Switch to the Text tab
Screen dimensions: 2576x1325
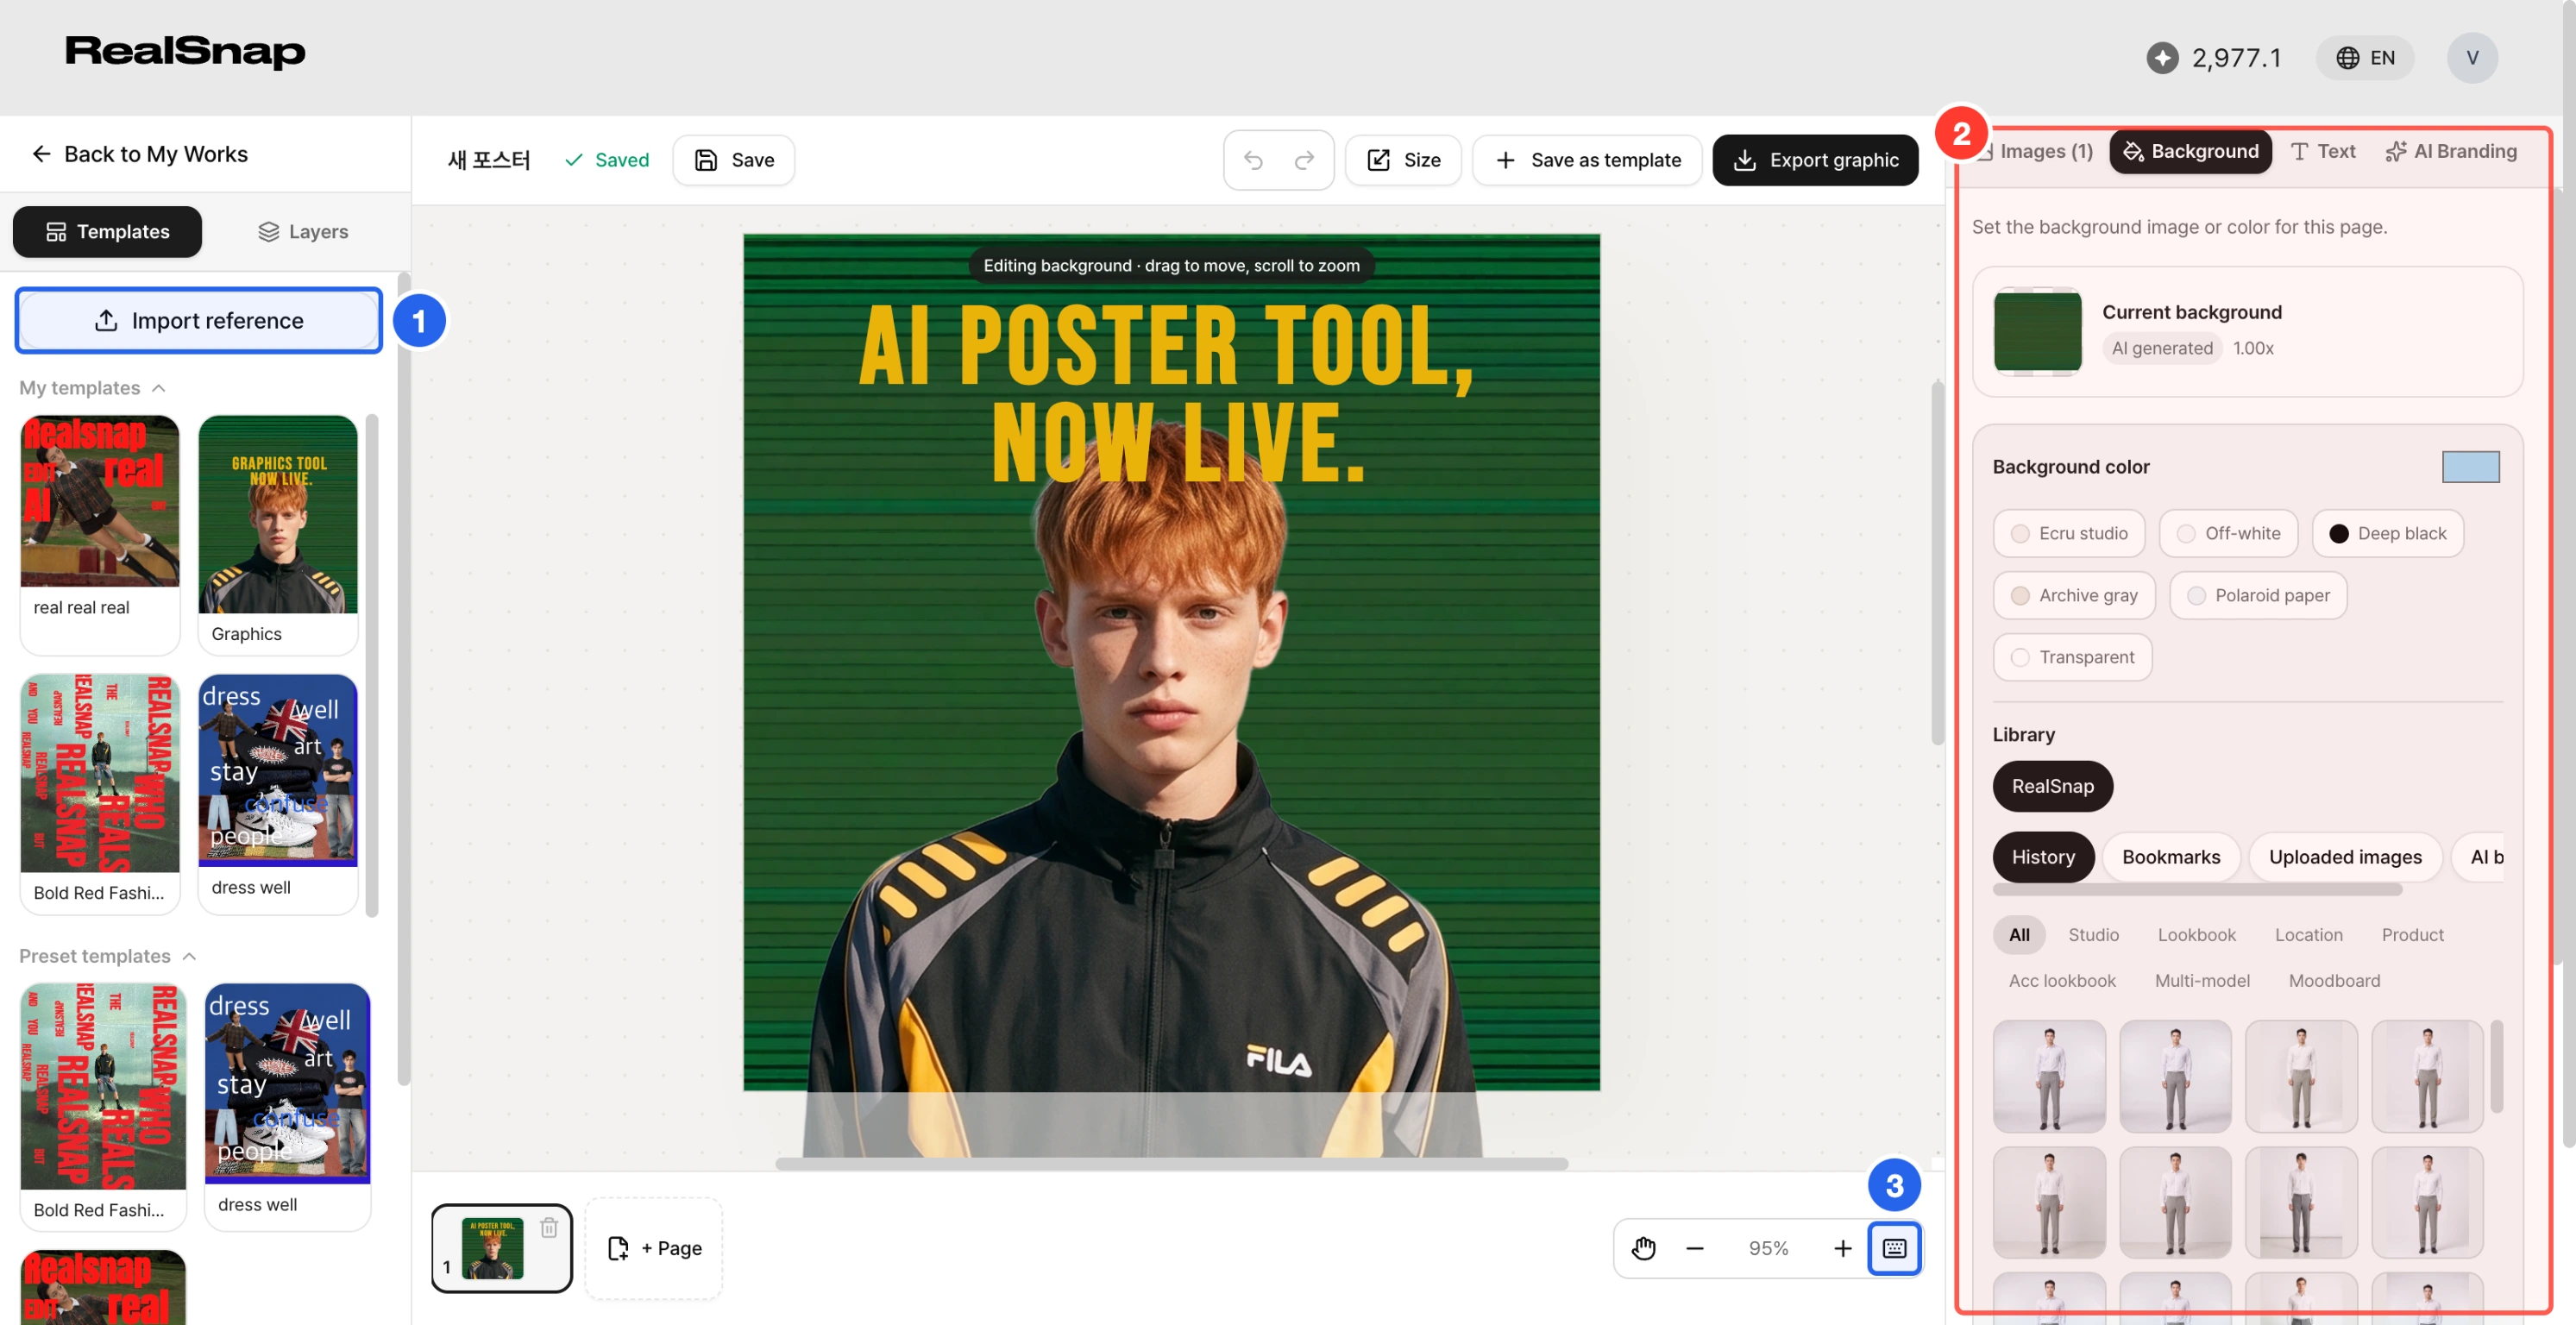(2323, 151)
